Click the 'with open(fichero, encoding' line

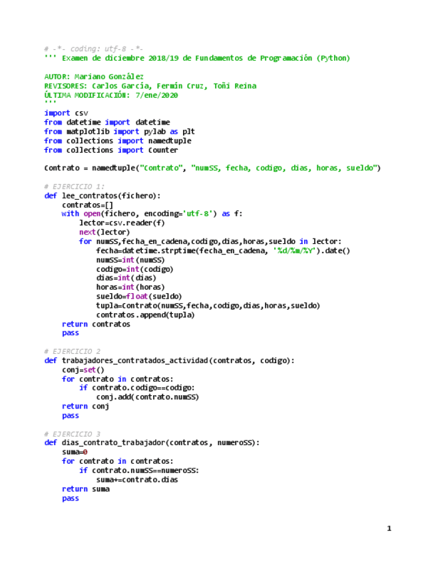[152, 214]
